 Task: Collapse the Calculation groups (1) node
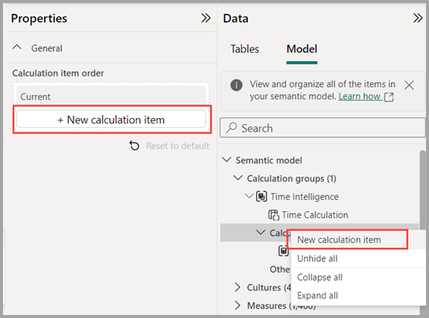tap(238, 178)
